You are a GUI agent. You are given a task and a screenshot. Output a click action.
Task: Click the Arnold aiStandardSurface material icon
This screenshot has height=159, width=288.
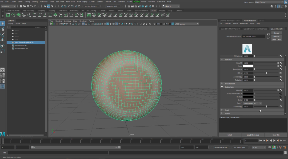[x=247, y=49]
